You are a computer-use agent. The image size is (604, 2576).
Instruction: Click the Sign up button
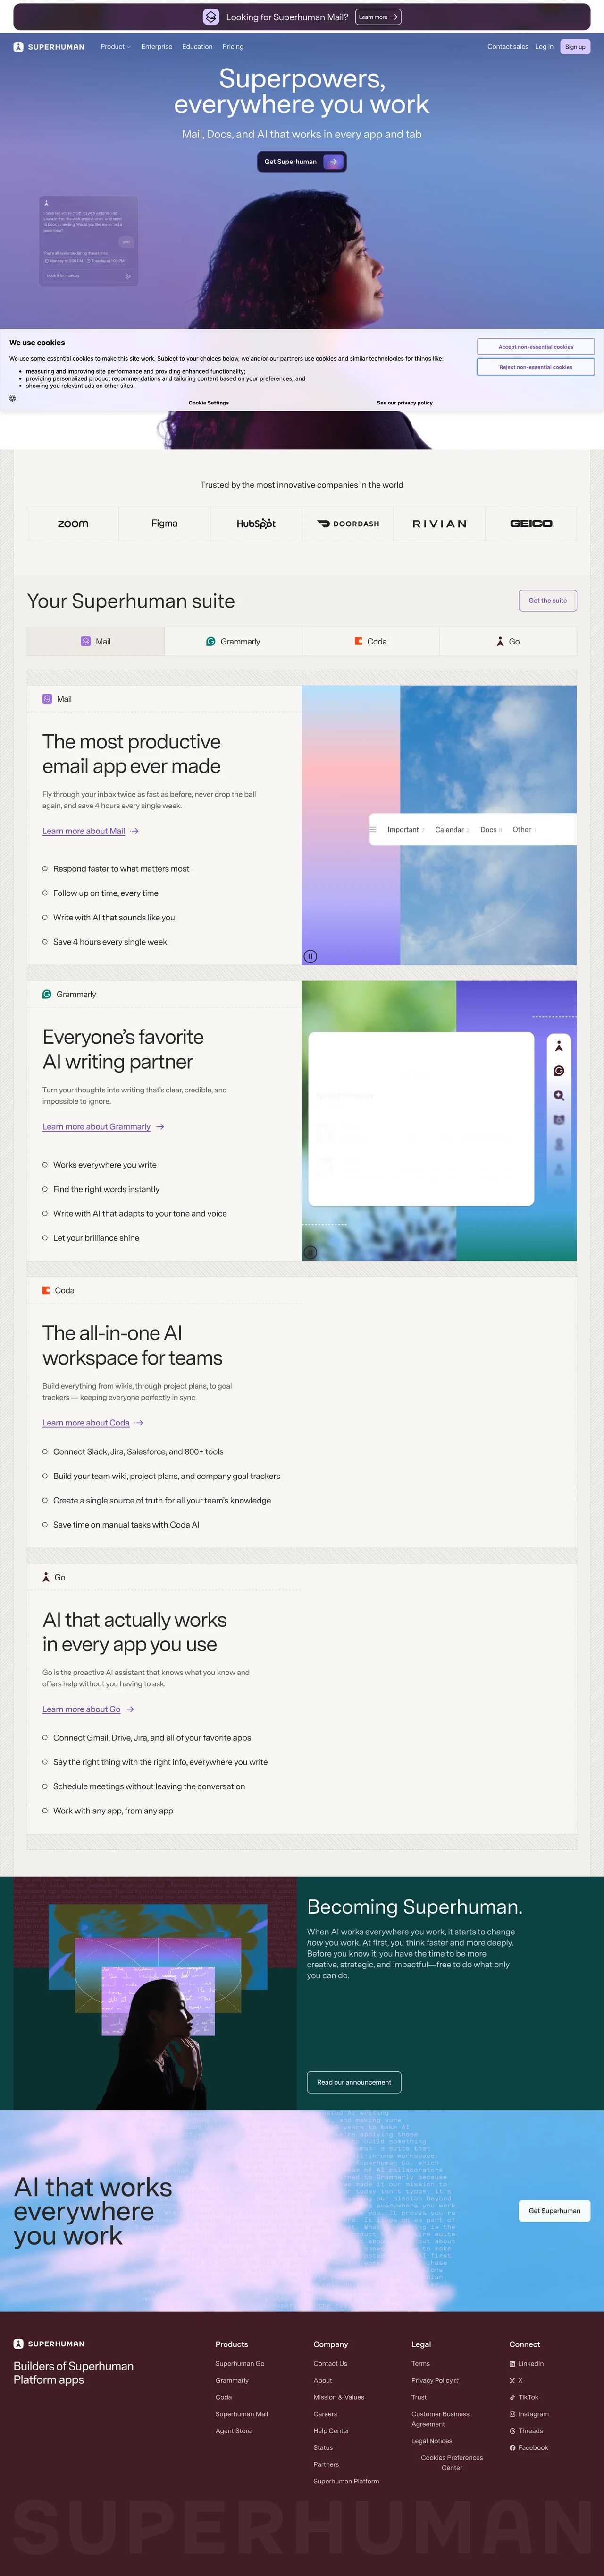click(x=575, y=47)
